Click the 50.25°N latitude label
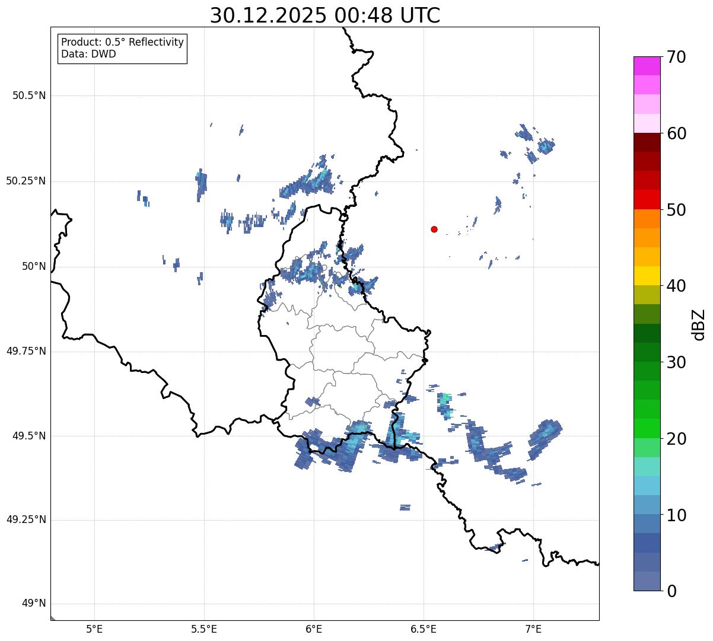This screenshot has height=641, width=713. [26, 181]
